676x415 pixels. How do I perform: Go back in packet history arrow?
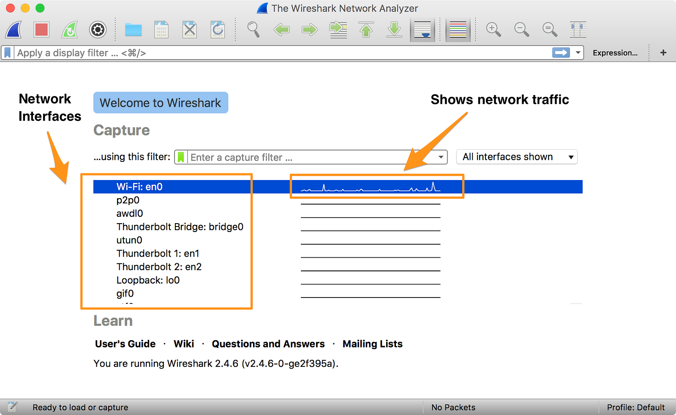point(281,30)
